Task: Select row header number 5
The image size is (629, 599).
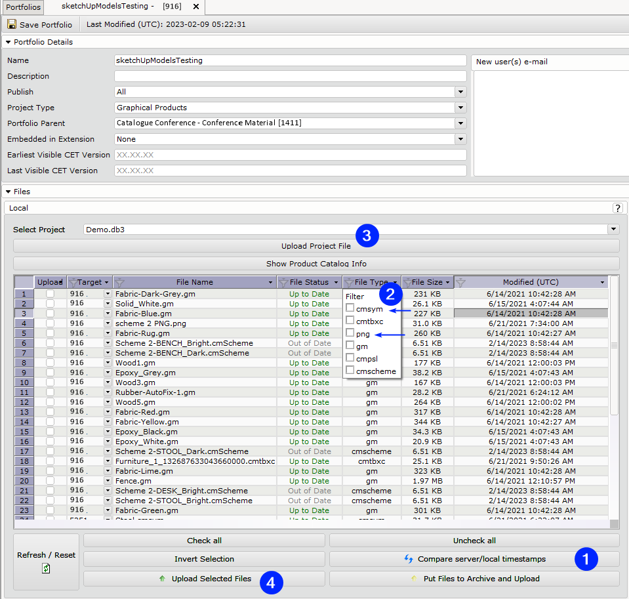Action: click(x=24, y=333)
